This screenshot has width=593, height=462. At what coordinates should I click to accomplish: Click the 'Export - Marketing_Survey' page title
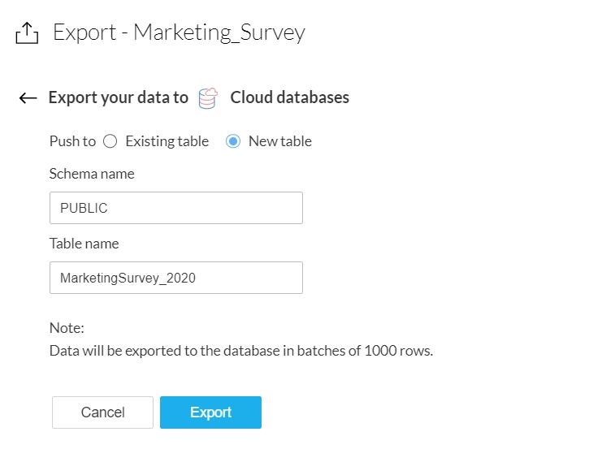(179, 32)
